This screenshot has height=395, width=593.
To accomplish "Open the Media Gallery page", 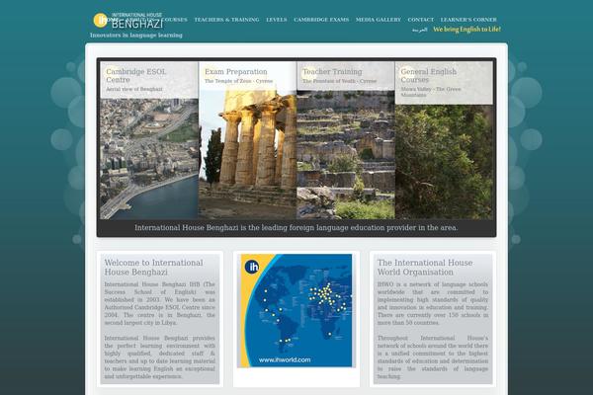I will click(379, 20).
